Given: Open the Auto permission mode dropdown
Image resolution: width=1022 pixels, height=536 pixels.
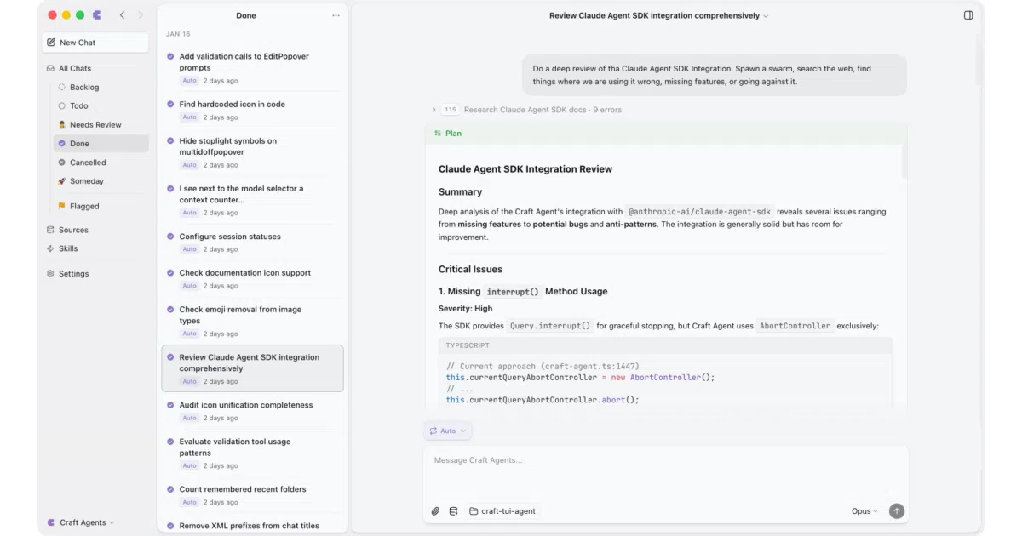Looking at the screenshot, I should [x=448, y=431].
